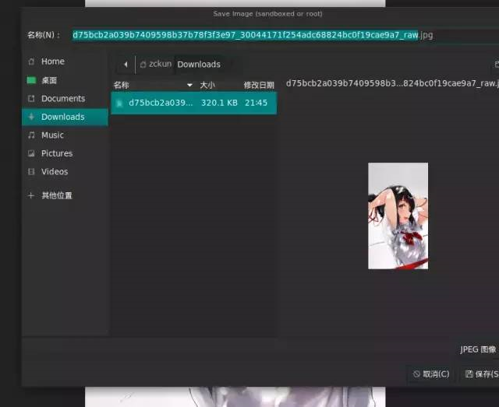Click the Music note icon
499x407 pixels.
click(x=31, y=135)
